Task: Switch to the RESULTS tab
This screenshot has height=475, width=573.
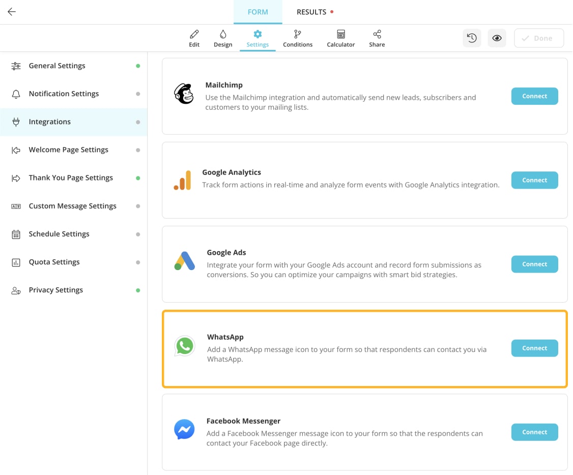Action: point(311,12)
